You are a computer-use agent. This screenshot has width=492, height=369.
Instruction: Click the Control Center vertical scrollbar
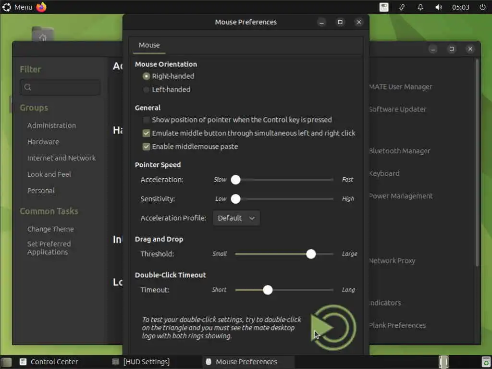(x=477, y=163)
